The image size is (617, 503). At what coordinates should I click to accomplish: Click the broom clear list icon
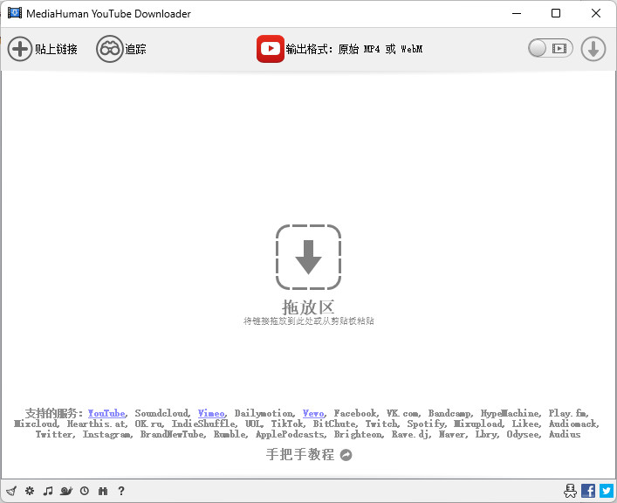click(11, 491)
